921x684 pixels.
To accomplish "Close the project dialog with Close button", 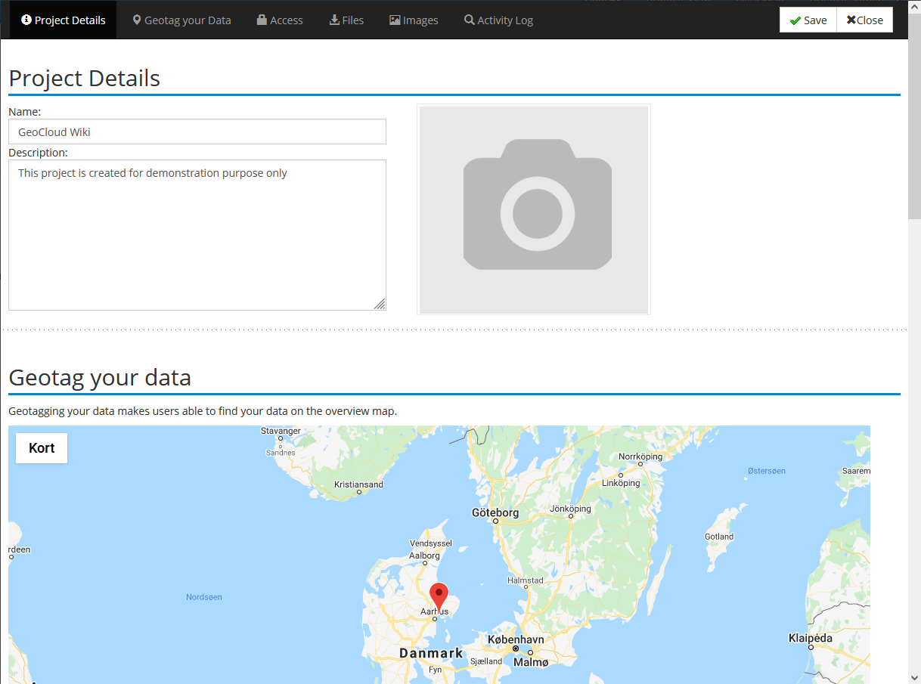I will 865,20.
